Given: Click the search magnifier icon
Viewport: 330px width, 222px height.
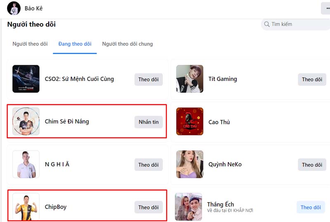Looking at the screenshot, I should (266, 24).
